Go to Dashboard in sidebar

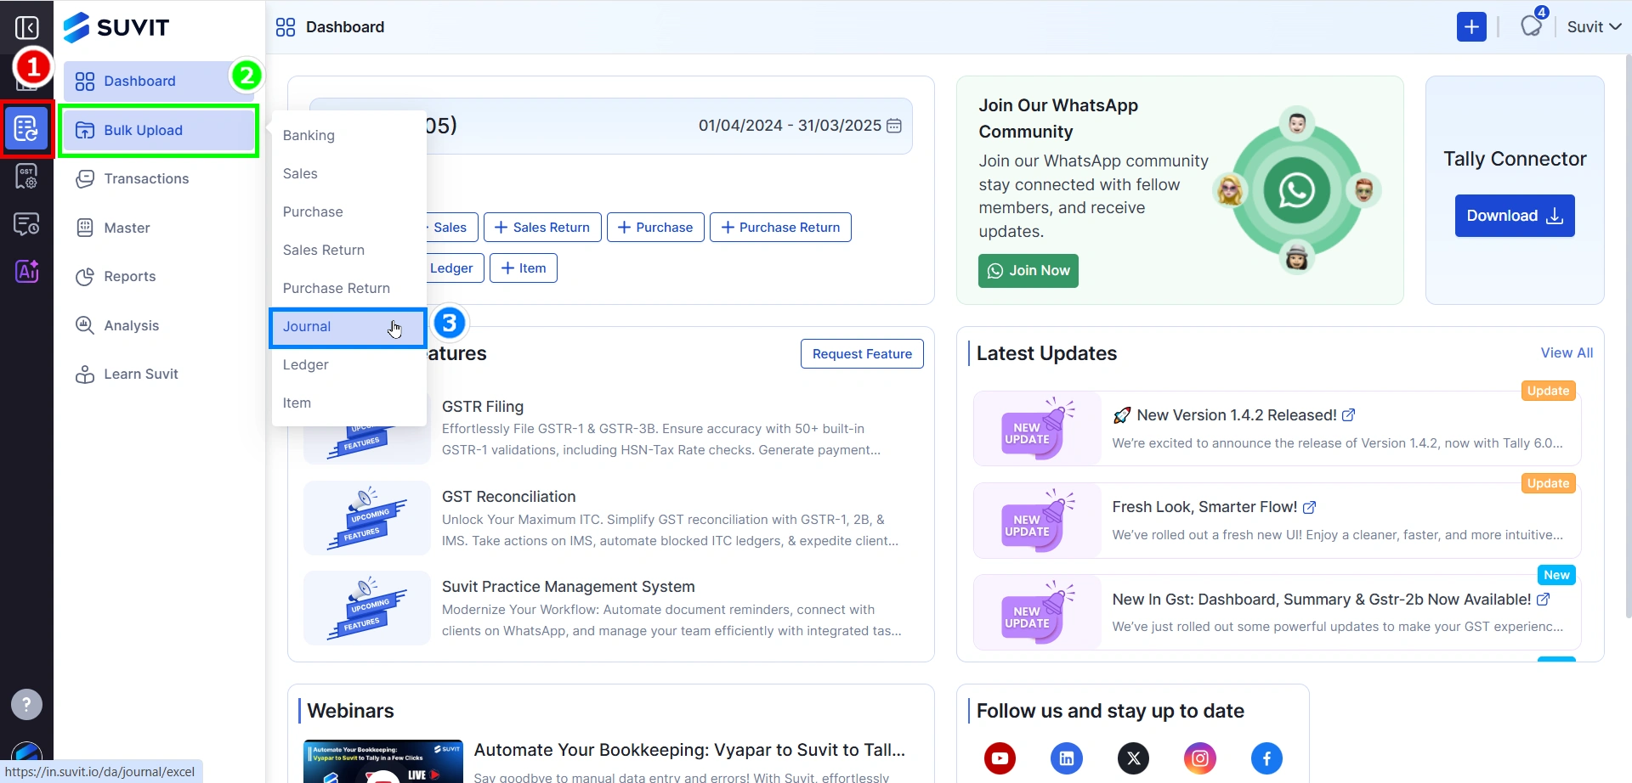[157, 82]
